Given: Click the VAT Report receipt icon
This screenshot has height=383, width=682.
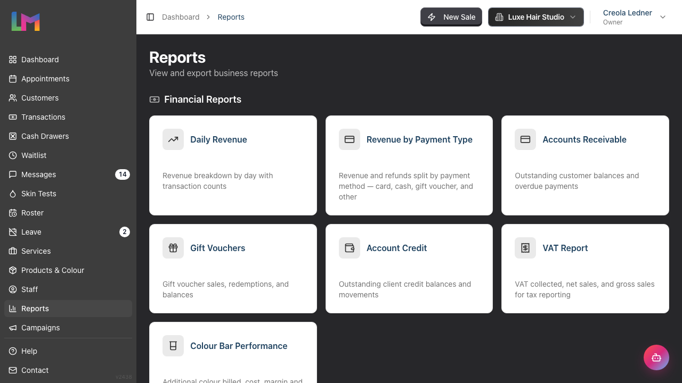Looking at the screenshot, I should pos(525,248).
